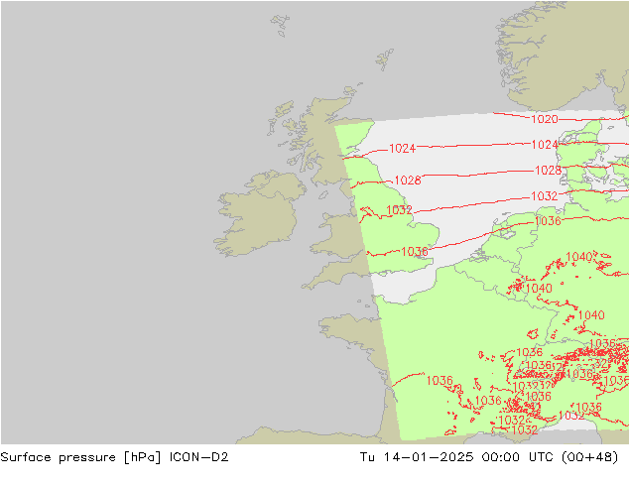Click the southernmost 1040 isobar label
This screenshot has height=486, width=629.
point(591,315)
